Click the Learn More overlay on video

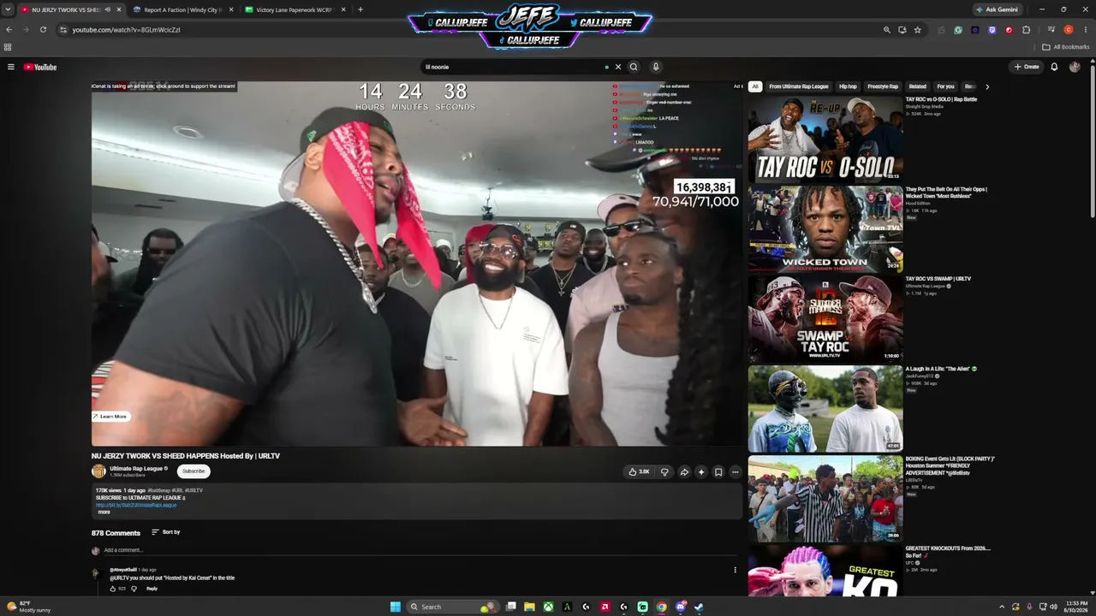coord(110,417)
